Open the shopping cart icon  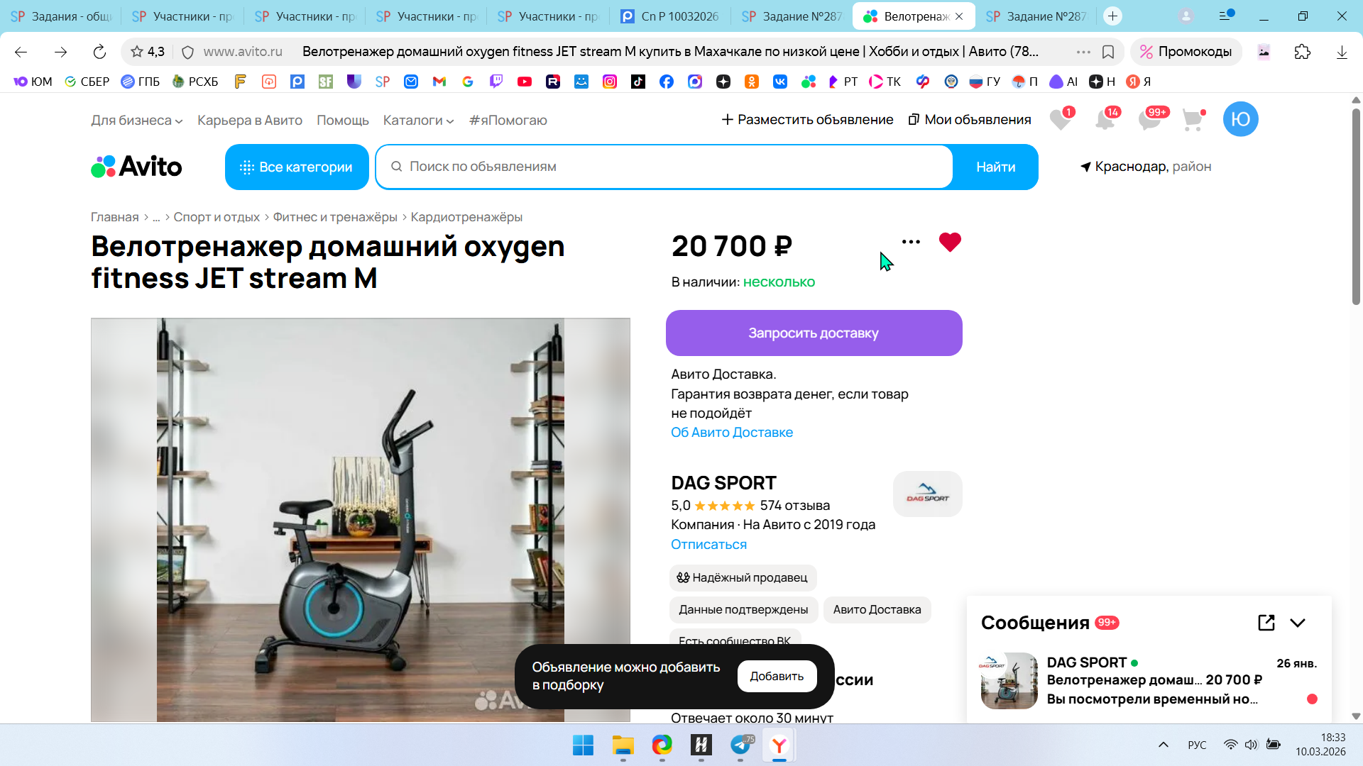[1193, 120]
